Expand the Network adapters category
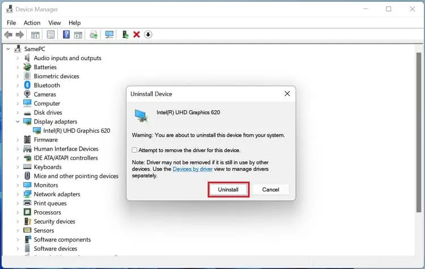 coord(18,194)
